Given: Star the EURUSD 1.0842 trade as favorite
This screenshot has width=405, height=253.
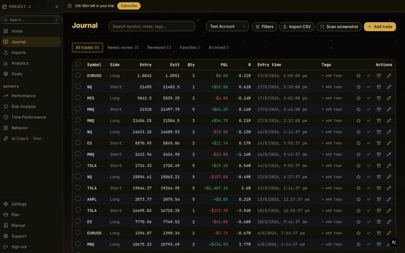Looking at the screenshot, I should point(358,76).
